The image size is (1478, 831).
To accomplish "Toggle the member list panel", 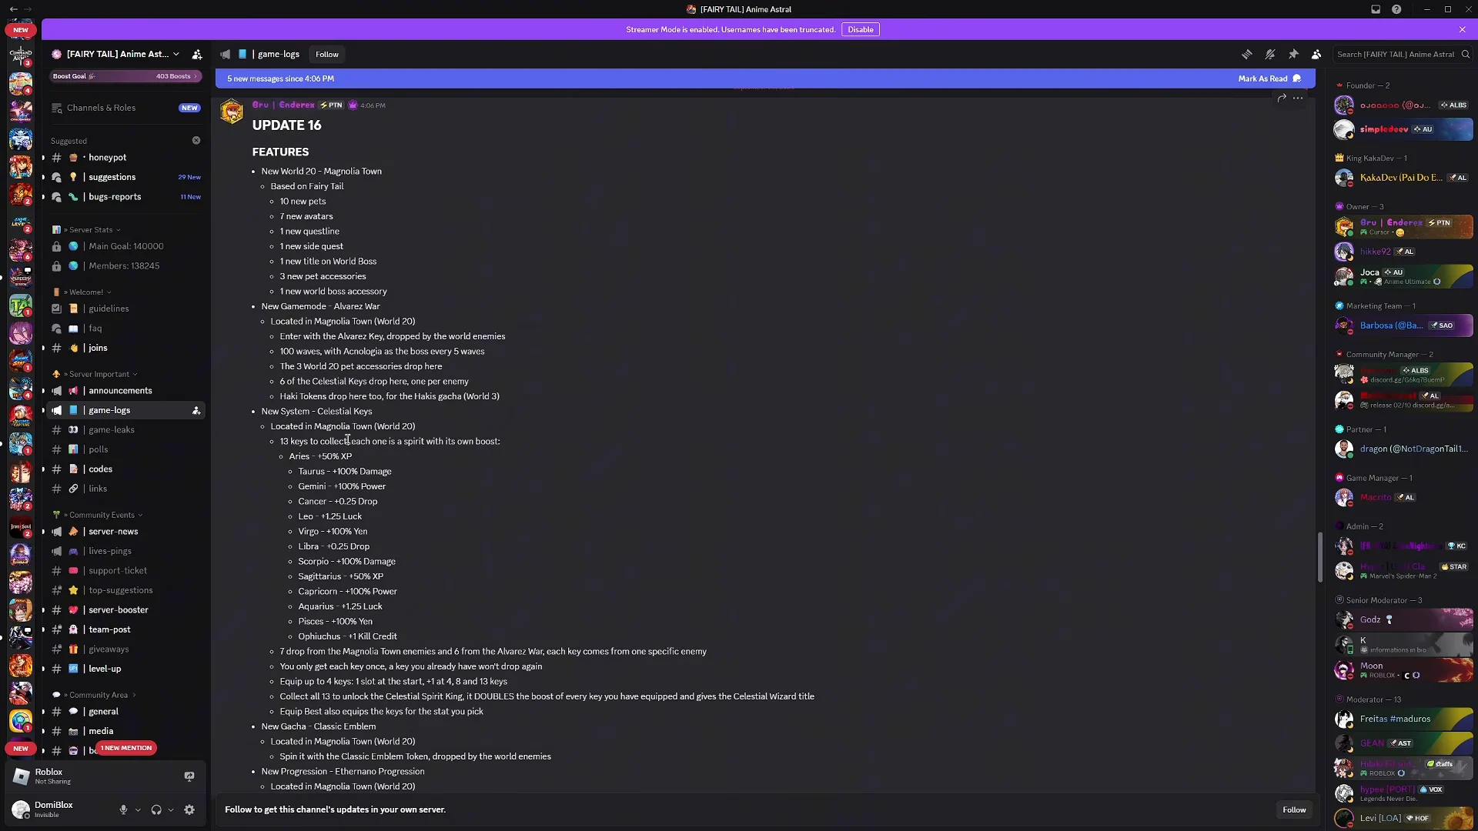I will (1316, 54).
